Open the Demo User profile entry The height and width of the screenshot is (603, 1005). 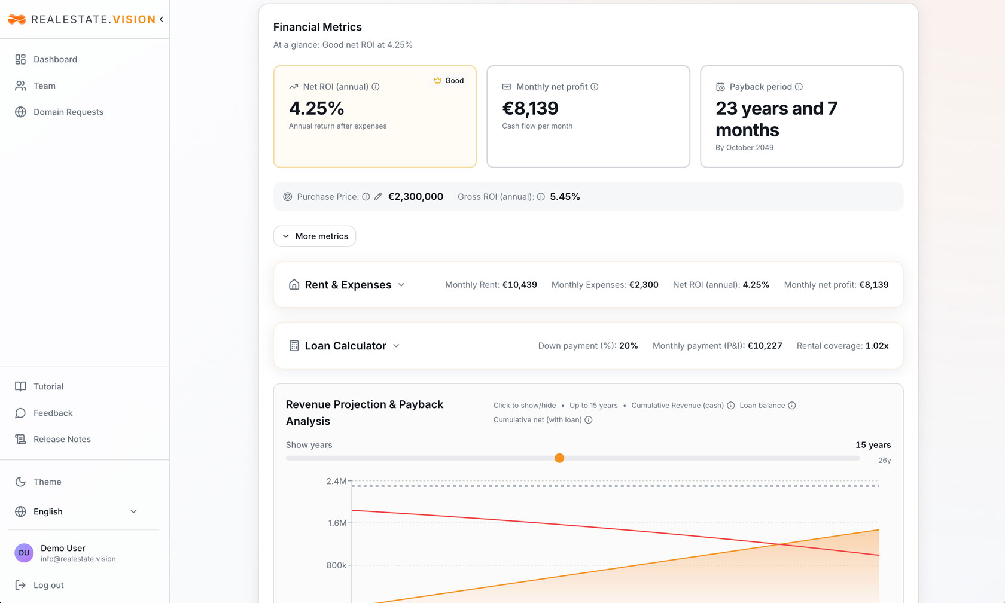[x=63, y=552]
